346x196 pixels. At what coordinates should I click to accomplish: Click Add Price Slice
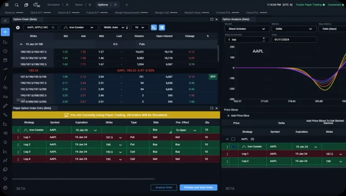pos(238,116)
